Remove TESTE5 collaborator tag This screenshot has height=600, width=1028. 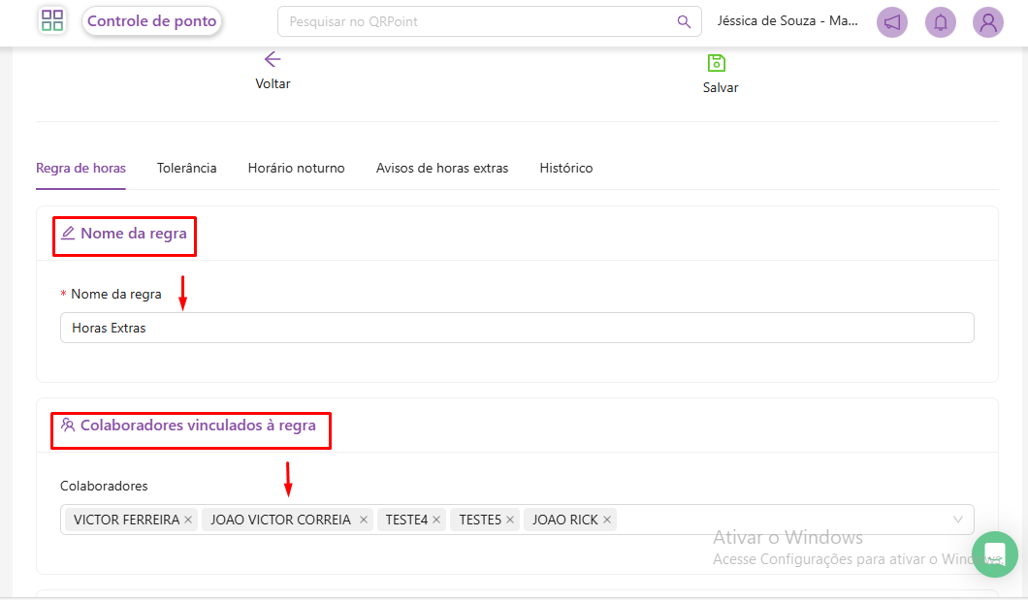point(510,521)
